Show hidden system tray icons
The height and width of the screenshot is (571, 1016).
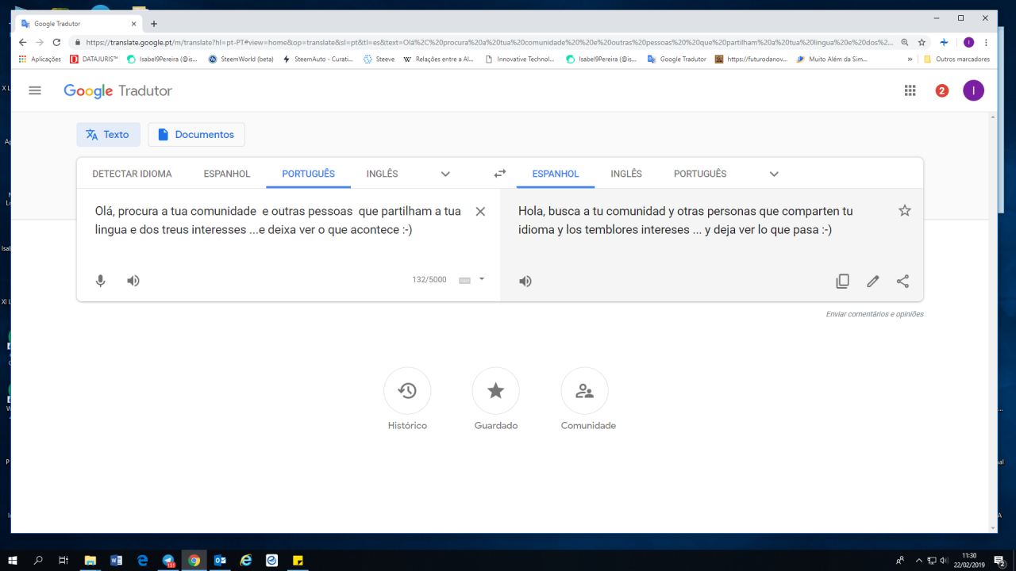(918, 561)
